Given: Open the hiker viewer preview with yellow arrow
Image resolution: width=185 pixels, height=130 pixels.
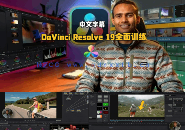Looking at the screenshot, I should coord(141,106).
